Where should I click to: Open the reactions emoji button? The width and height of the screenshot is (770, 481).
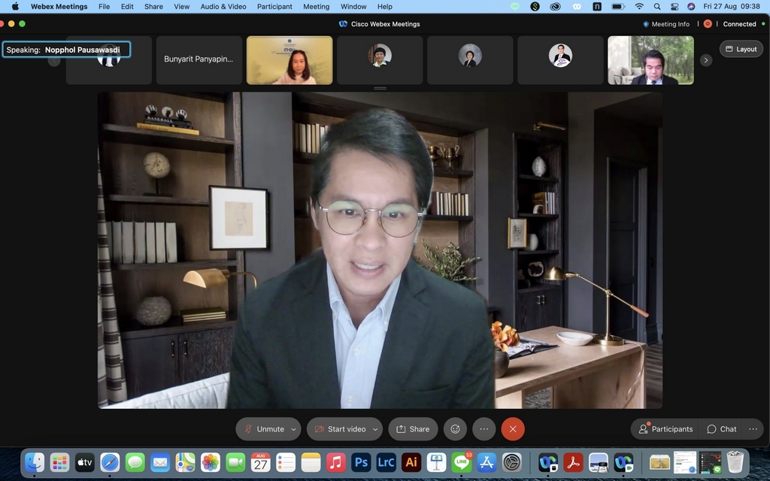point(455,429)
